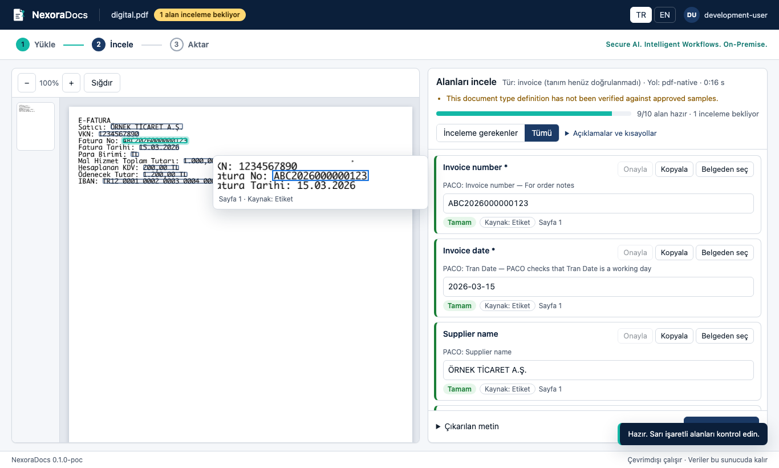Select the Tümü filter tab

[x=542, y=133]
